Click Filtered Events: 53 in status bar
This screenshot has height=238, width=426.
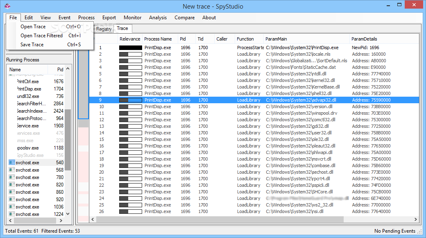(x=61, y=231)
